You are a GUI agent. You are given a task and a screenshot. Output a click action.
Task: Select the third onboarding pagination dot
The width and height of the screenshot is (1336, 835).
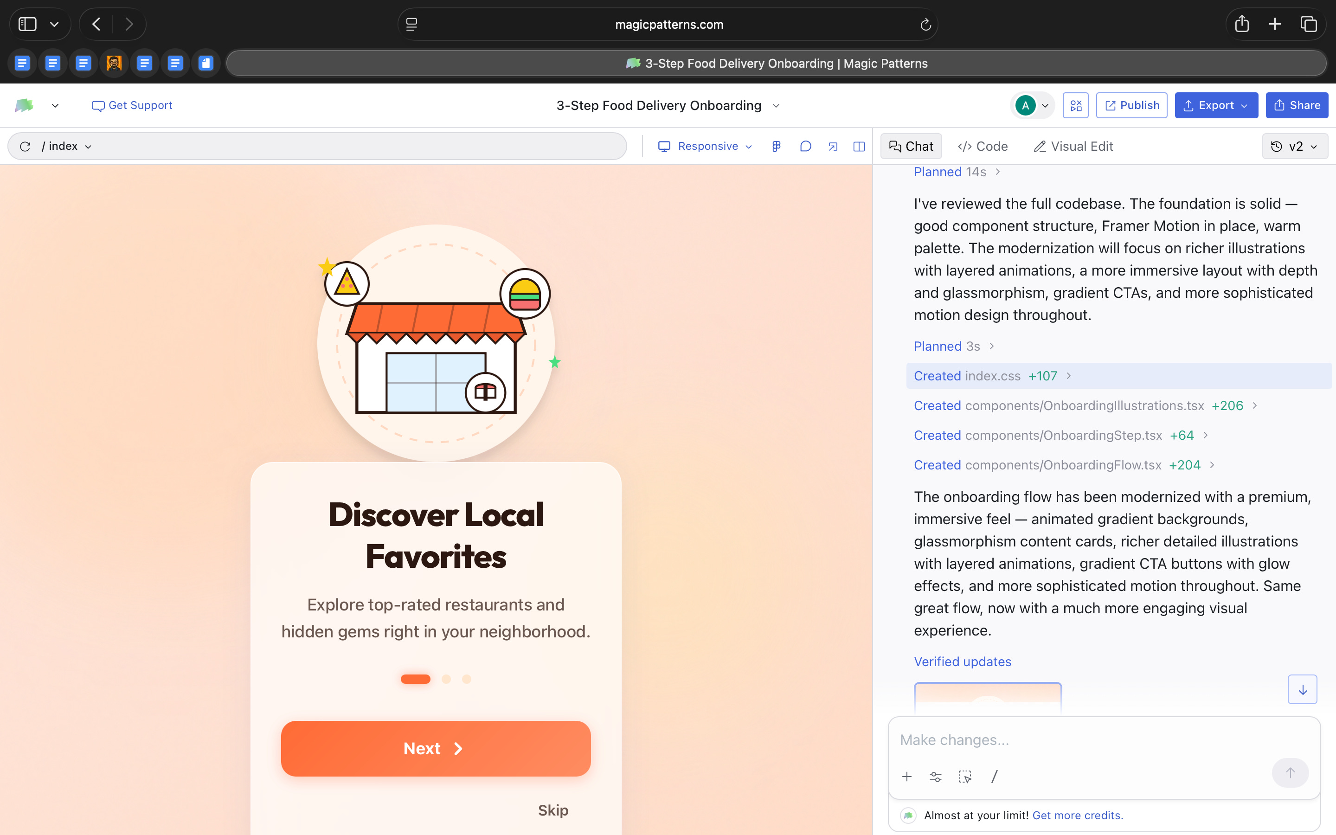[x=467, y=679]
